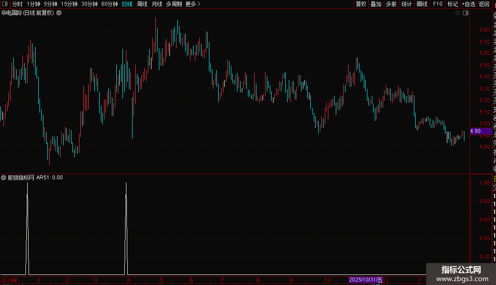Screen dimensions: 496x285
Task: Click the 5.00 price axis label
Action: (484, 124)
